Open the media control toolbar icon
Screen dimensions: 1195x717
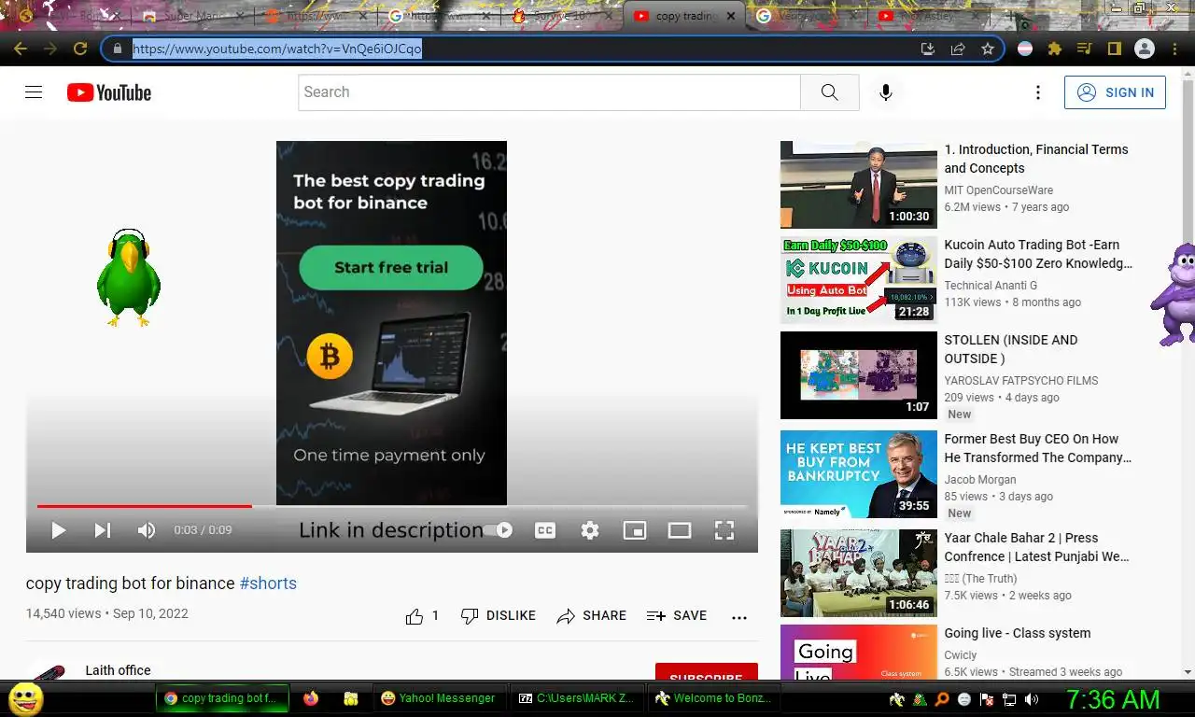1084,49
